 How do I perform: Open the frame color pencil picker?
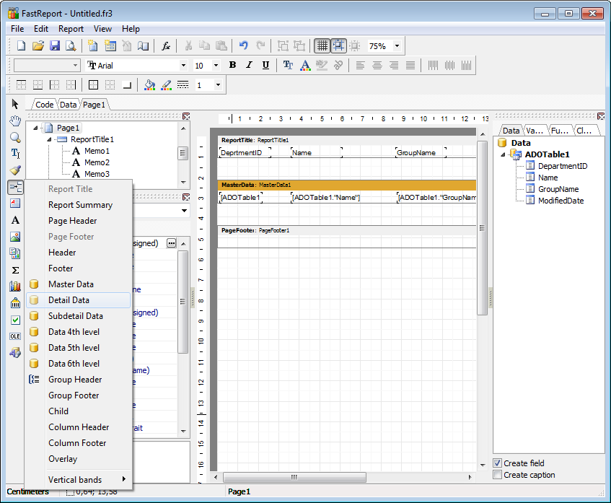tap(167, 84)
